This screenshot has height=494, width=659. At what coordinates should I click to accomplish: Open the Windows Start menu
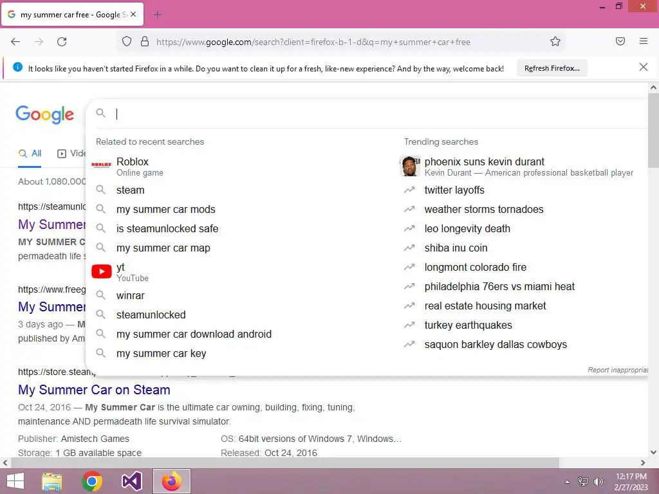pos(15,481)
